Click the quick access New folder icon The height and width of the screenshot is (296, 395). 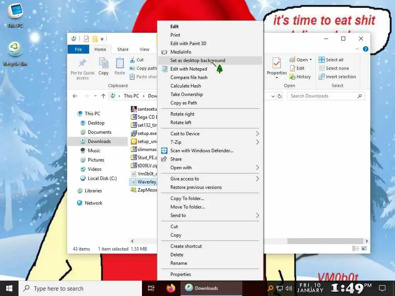[95, 39]
